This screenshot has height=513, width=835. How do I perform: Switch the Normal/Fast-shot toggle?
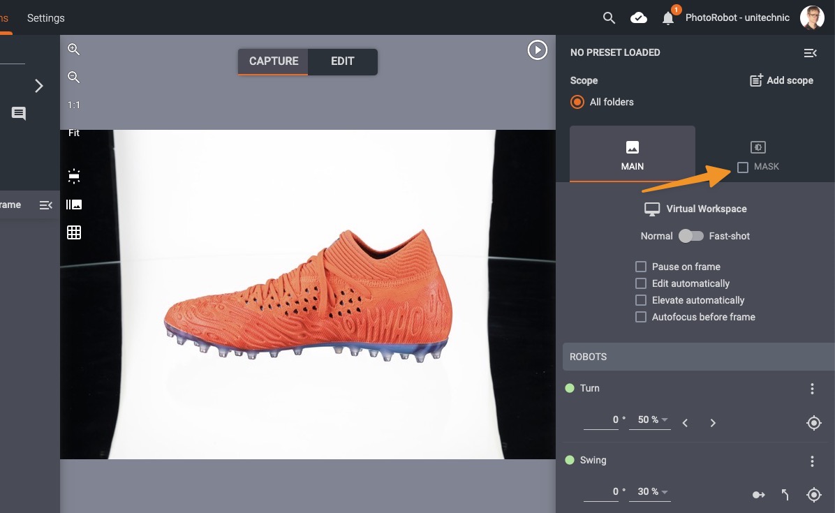[x=690, y=236]
